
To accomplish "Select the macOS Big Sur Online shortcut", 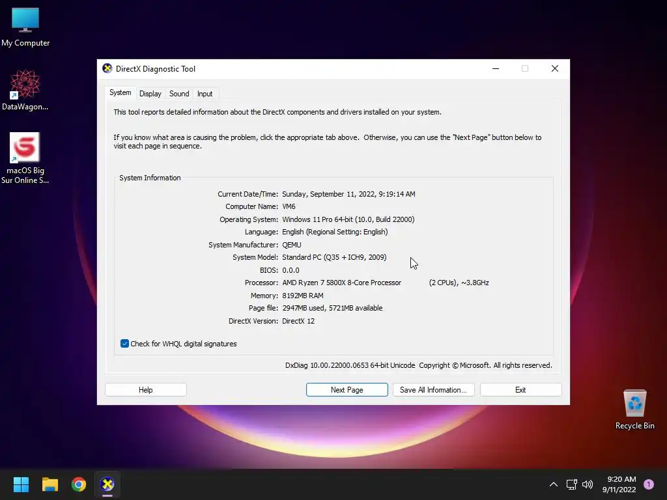I will (x=25, y=158).
